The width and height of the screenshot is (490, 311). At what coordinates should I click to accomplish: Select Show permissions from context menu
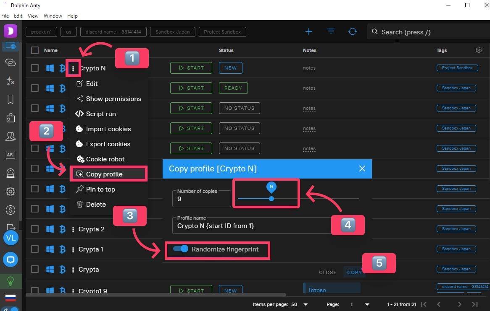pos(109,99)
